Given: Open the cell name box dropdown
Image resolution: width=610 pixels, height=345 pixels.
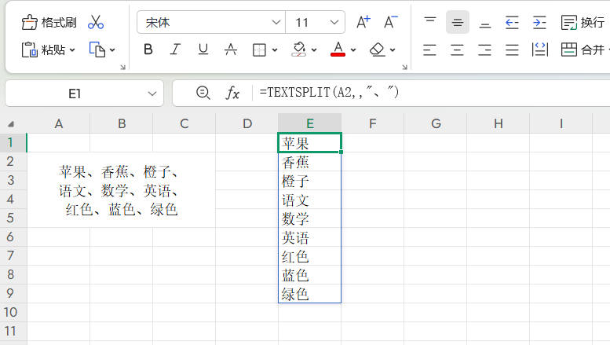Looking at the screenshot, I should click(152, 94).
